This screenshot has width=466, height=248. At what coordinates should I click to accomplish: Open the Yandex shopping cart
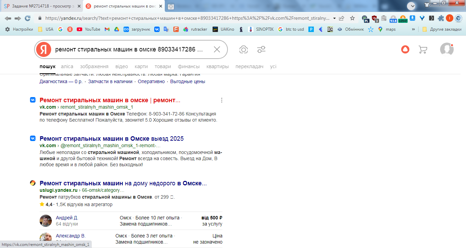coord(423,49)
